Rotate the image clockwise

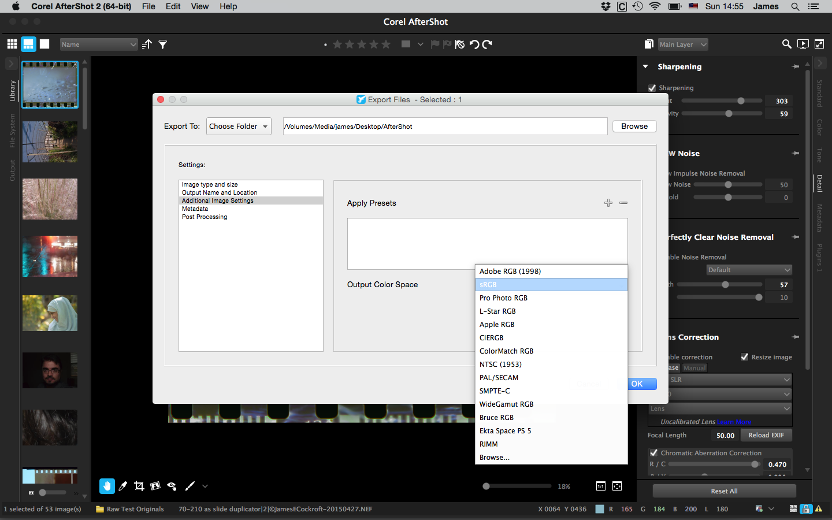coord(487,44)
